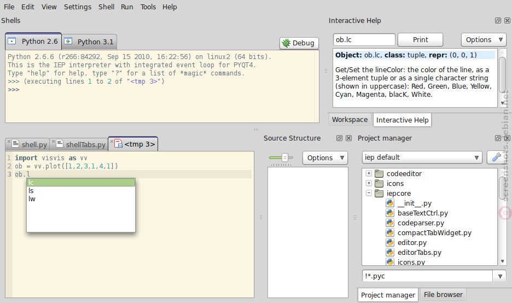
Task: Choose lw from the autocomplete list
Action: [80, 199]
